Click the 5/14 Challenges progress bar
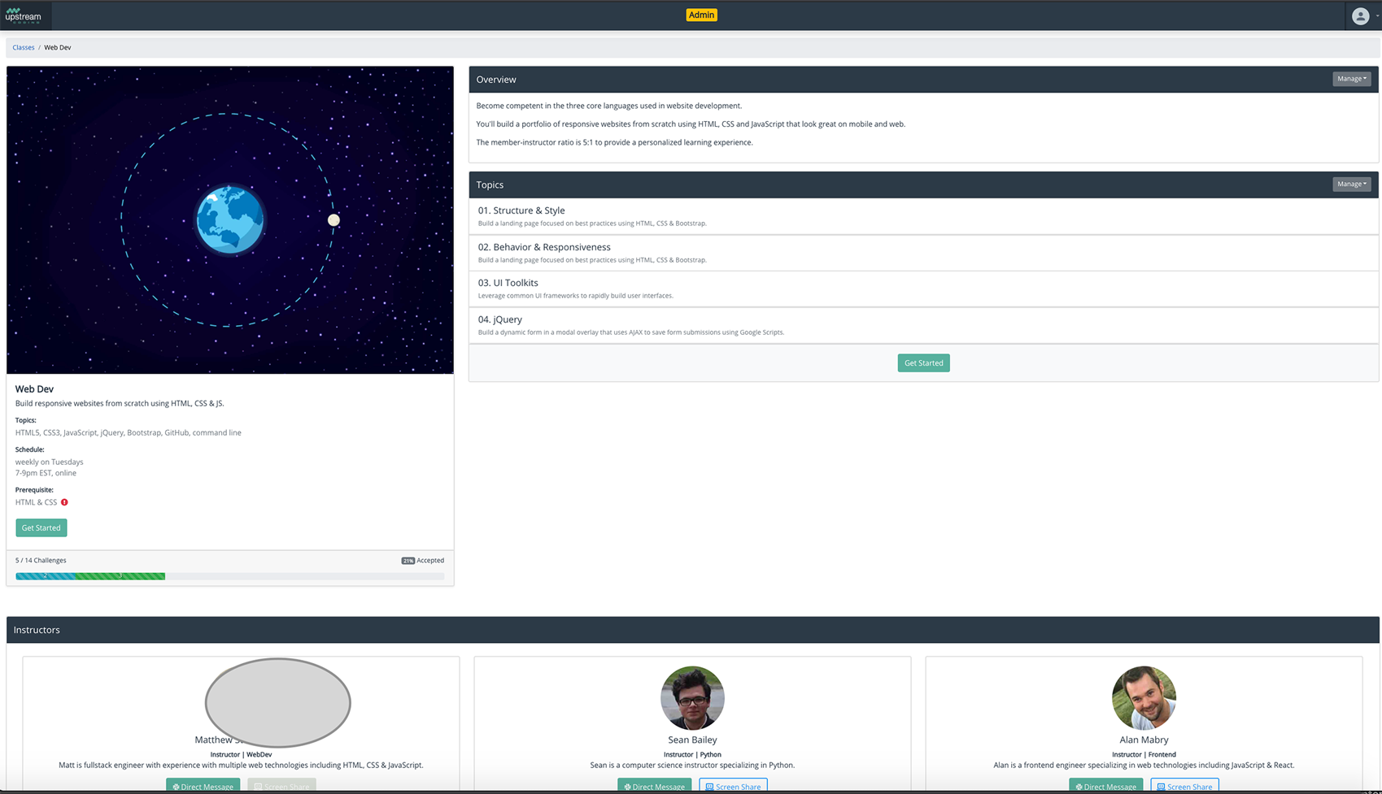Screen dimensions: 1382x794 (89, 575)
